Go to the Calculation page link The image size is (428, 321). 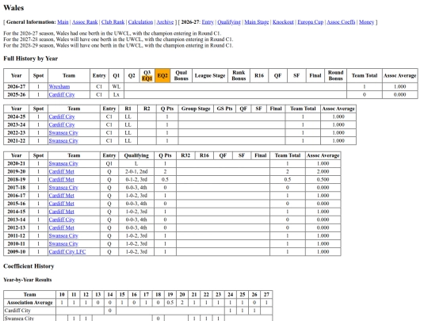pos(140,22)
